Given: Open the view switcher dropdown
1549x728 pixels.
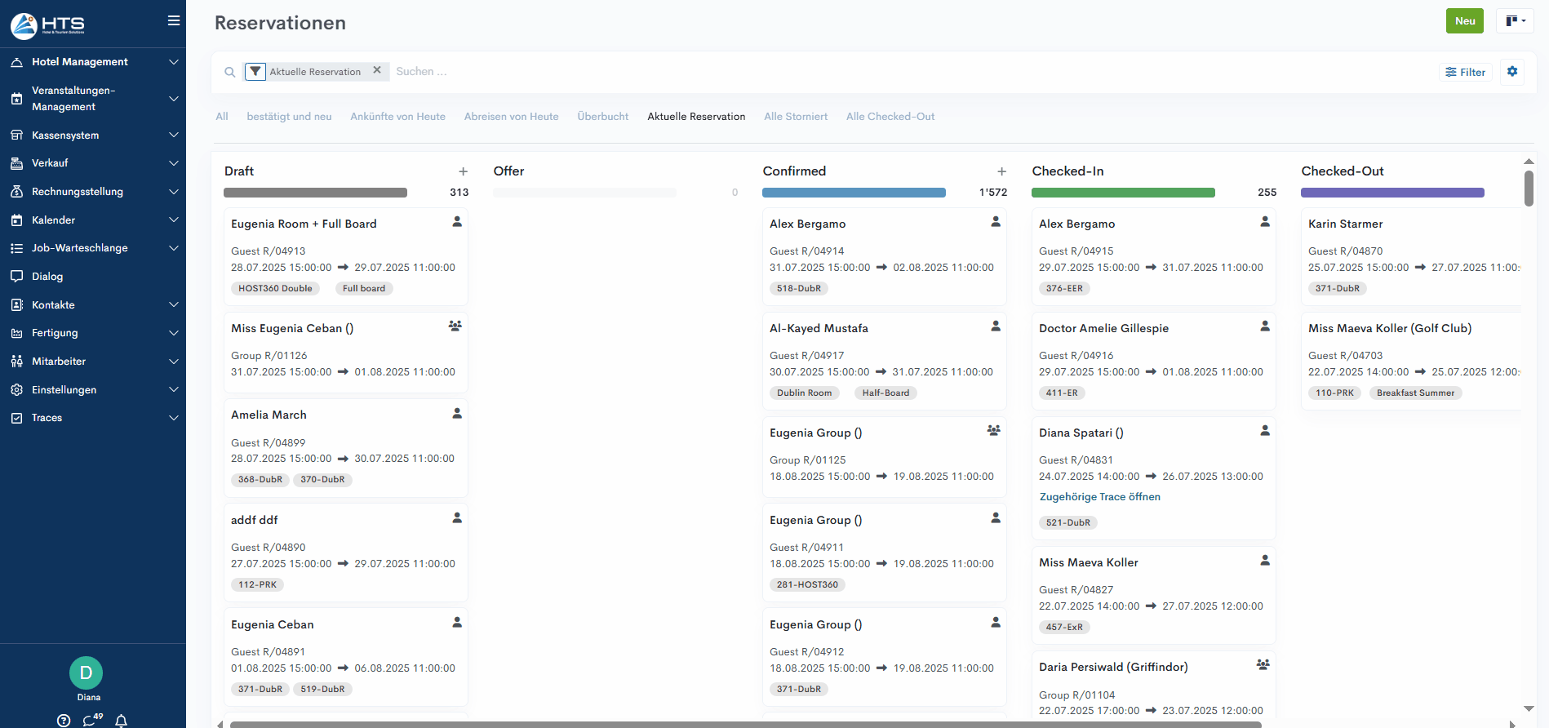Looking at the screenshot, I should (1515, 21).
